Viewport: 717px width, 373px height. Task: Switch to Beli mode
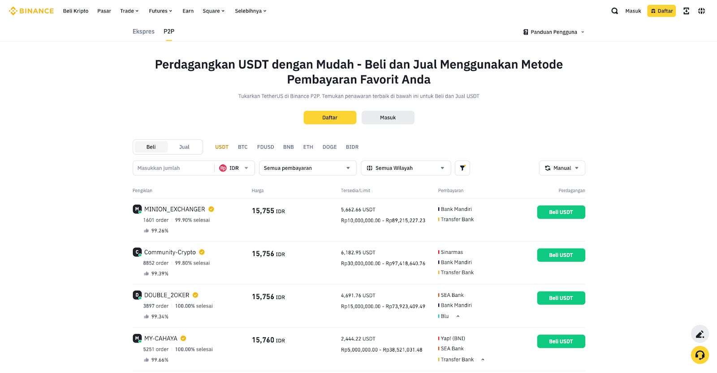(151, 147)
